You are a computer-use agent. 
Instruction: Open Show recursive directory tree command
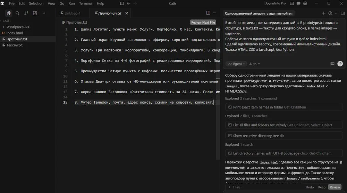point(284,136)
